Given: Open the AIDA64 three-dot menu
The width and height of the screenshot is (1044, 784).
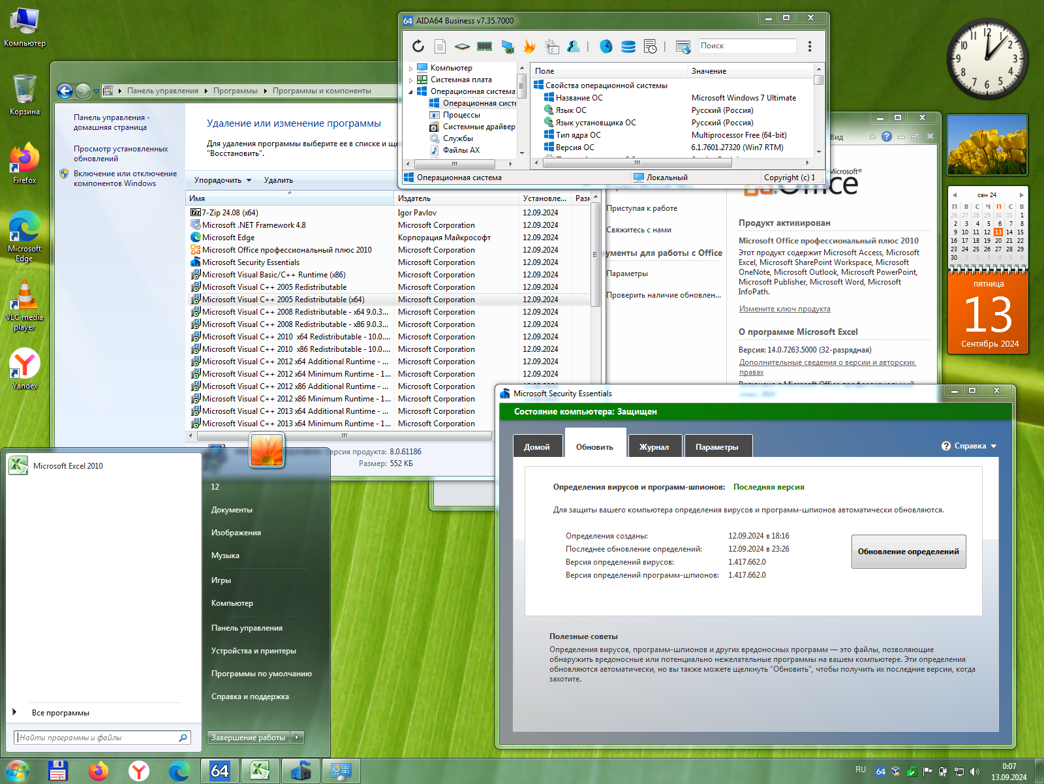Looking at the screenshot, I should [810, 46].
